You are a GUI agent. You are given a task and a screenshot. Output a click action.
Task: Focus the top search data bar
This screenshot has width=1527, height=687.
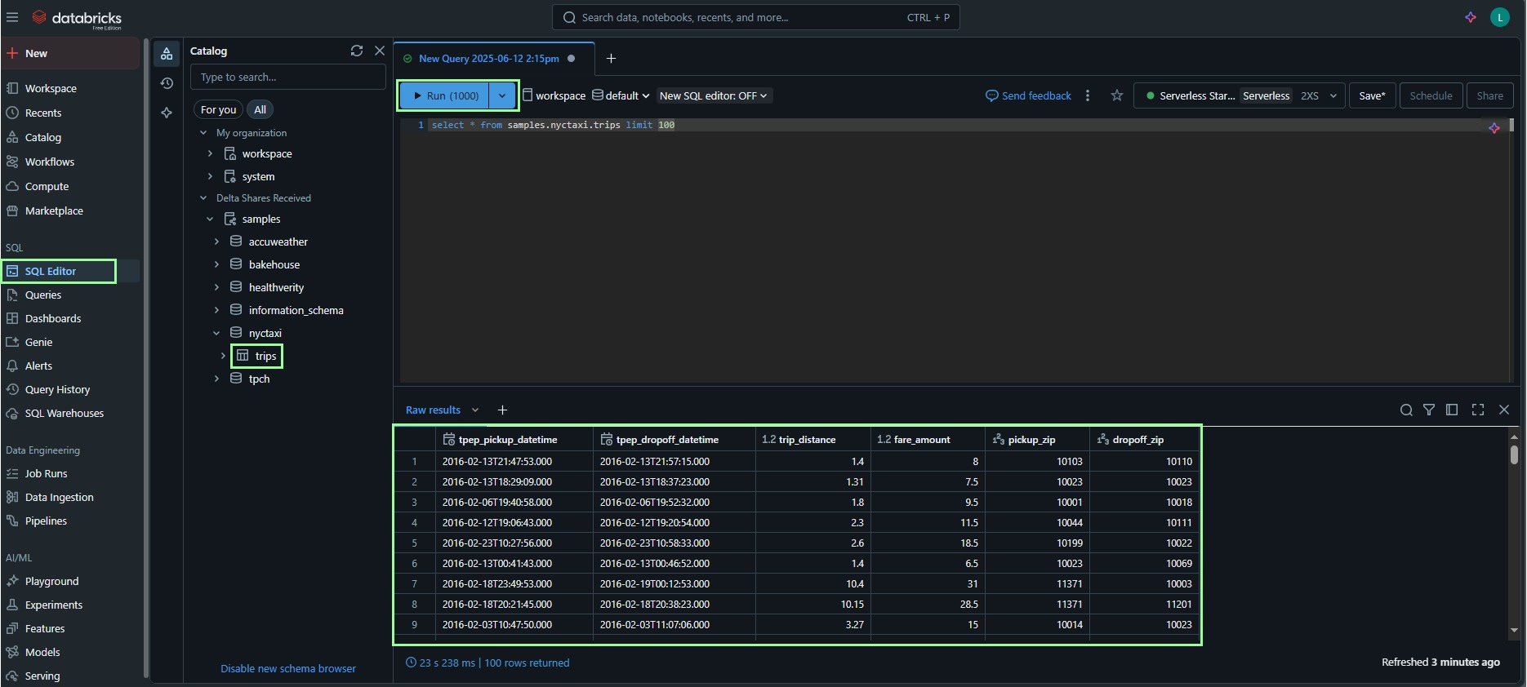click(x=755, y=17)
